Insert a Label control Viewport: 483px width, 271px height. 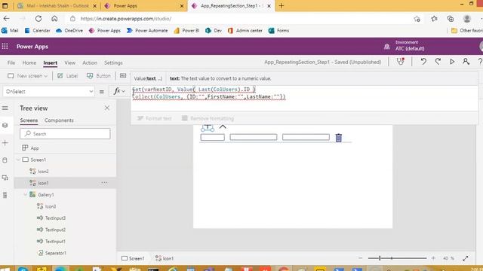click(x=68, y=76)
